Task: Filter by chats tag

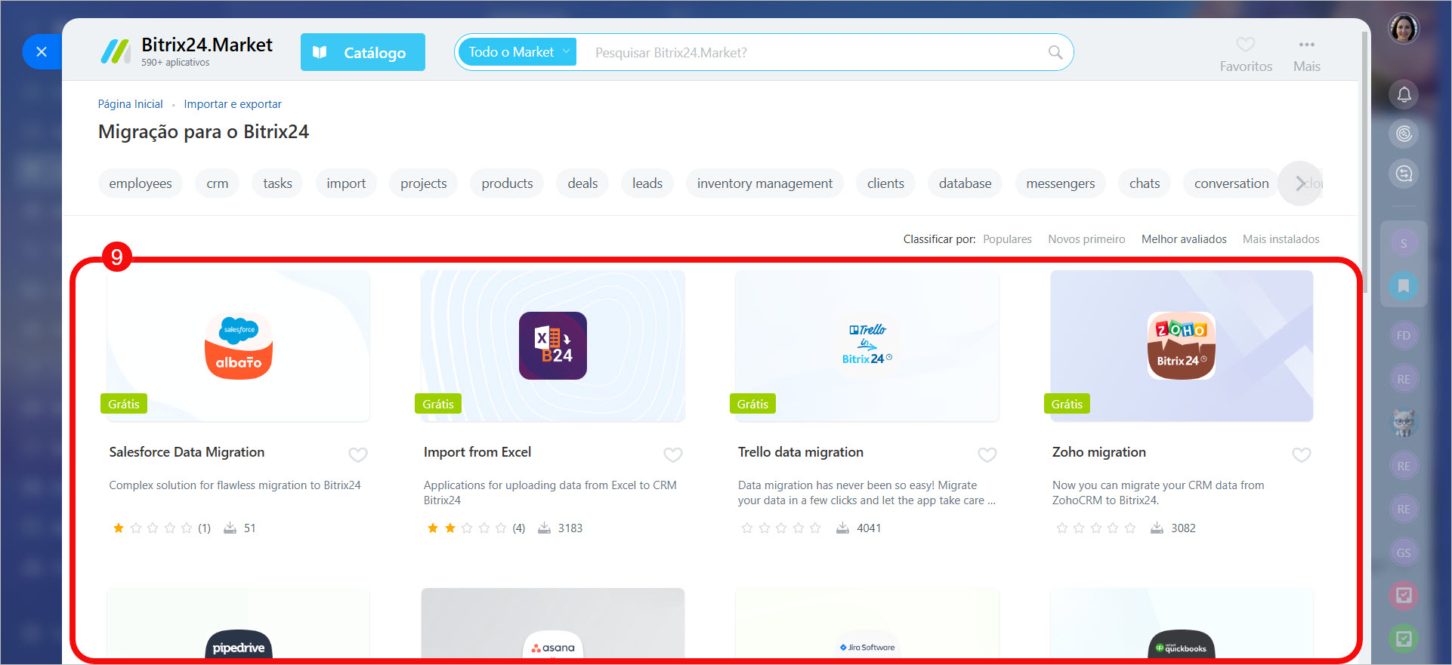Action: (1145, 183)
